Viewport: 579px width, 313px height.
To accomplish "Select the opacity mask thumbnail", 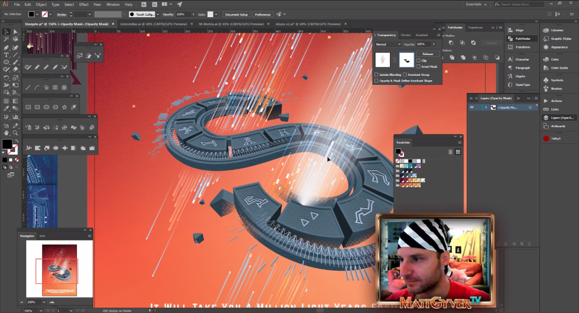I will tap(407, 60).
